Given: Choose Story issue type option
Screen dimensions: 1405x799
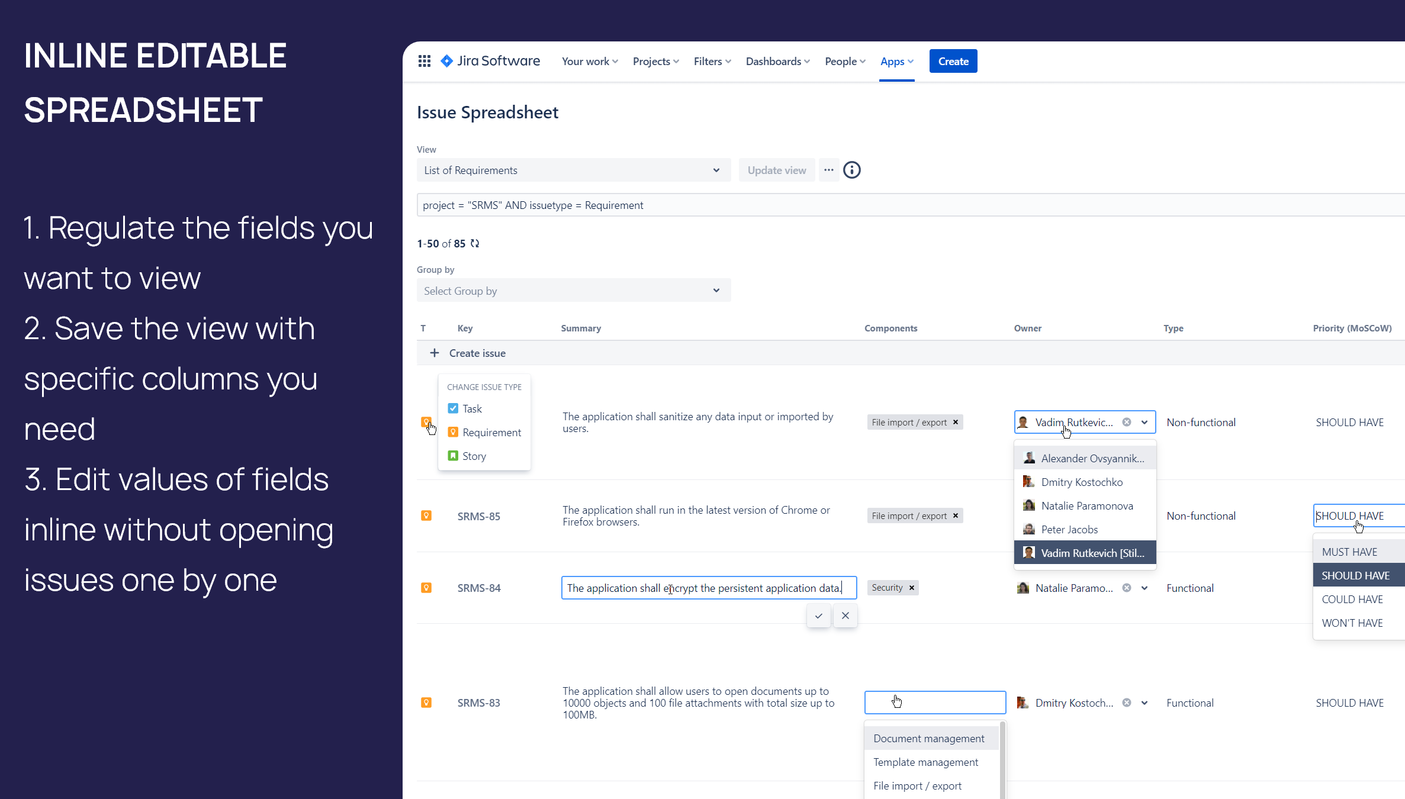Looking at the screenshot, I should pyautogui.click(x=474, y=456).
